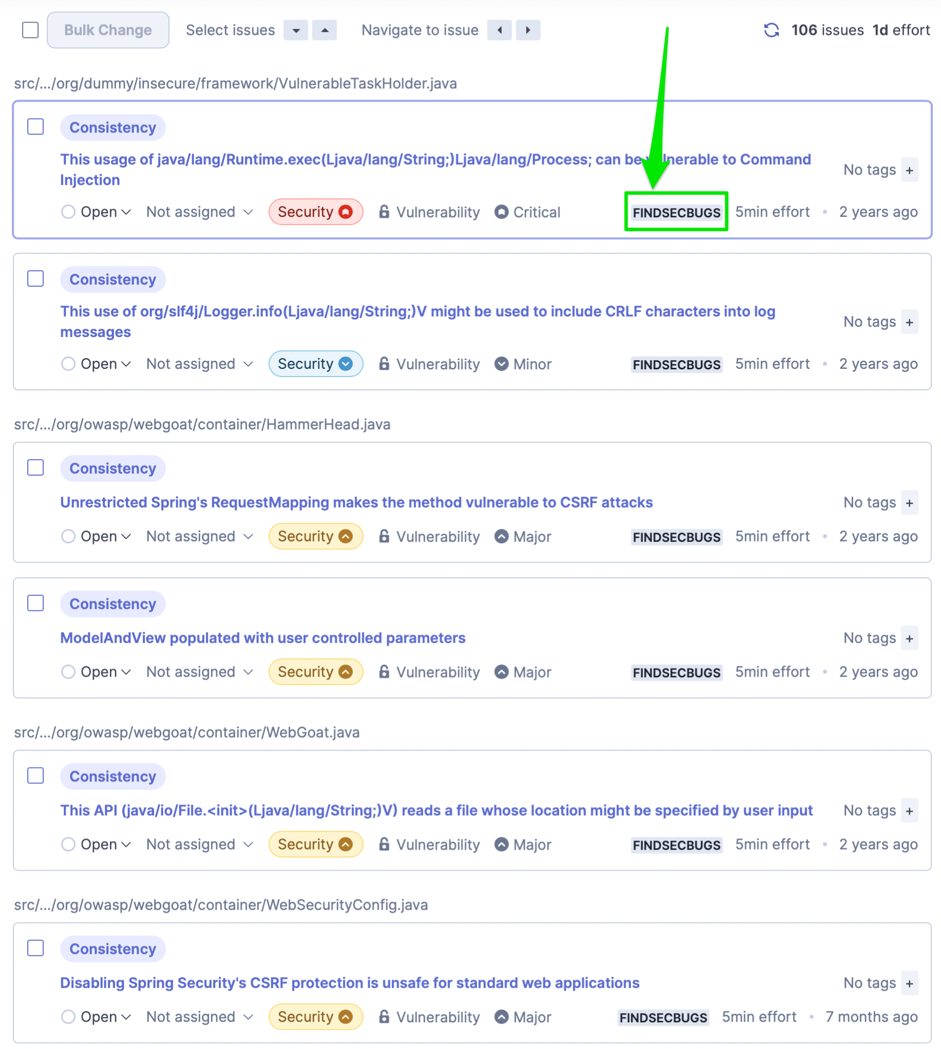The height and width of the screenshot is (1049, 941).
Task: Open ModelAndView user controlled parameters issue
Action: (262, 638)
